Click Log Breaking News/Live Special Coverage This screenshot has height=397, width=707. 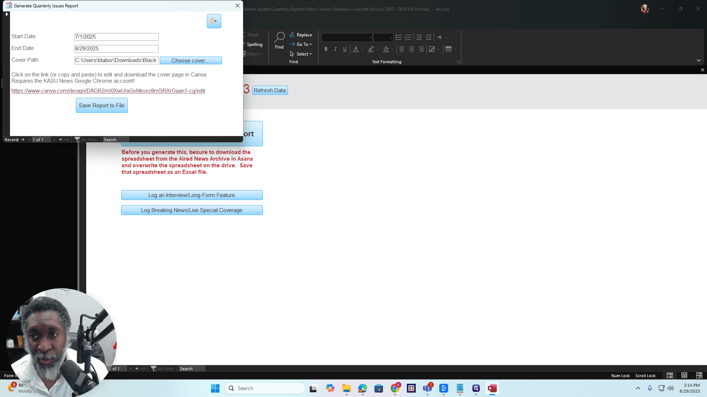coord(192,210)
